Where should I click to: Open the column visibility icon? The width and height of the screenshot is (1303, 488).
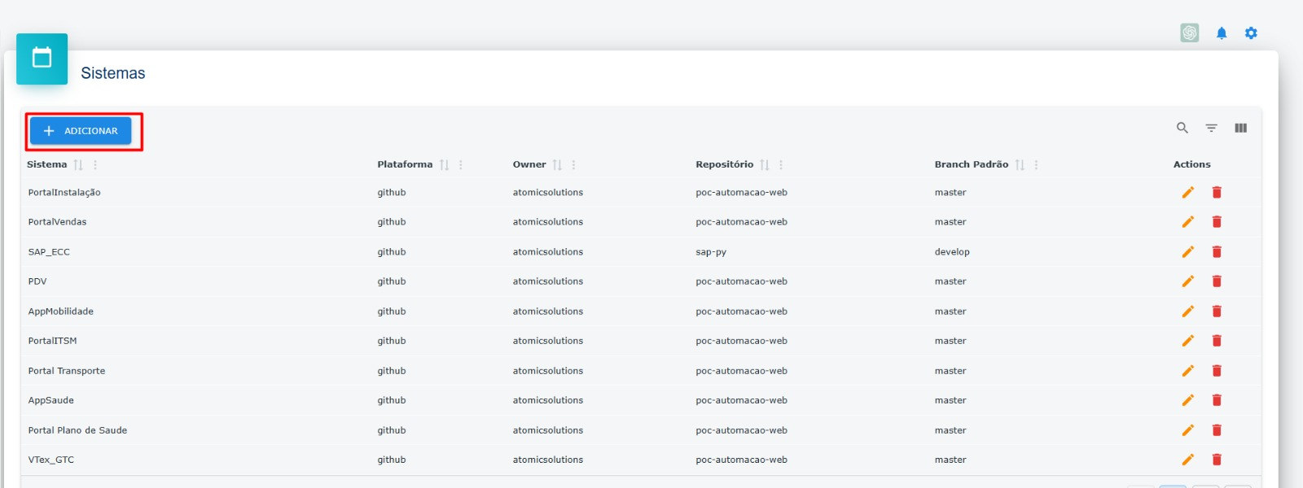point(1241,128)
